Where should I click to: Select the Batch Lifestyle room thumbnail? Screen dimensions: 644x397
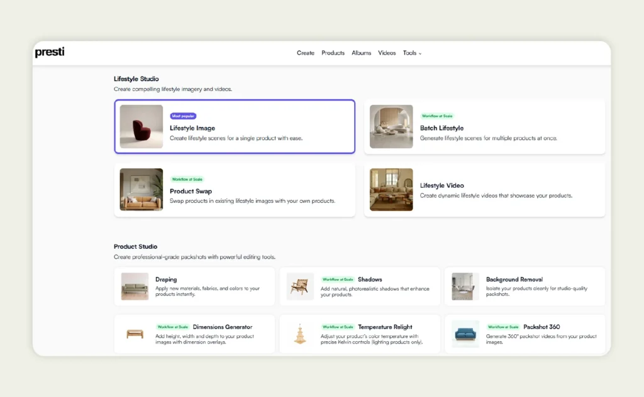click(x=391, y=127)
